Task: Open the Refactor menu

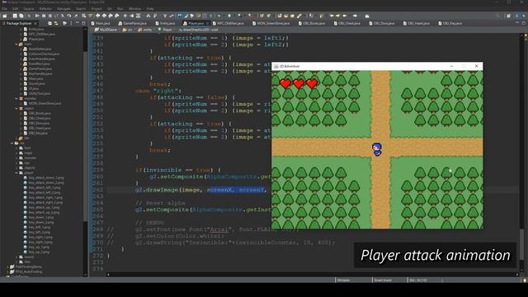Action: (45, 9)
